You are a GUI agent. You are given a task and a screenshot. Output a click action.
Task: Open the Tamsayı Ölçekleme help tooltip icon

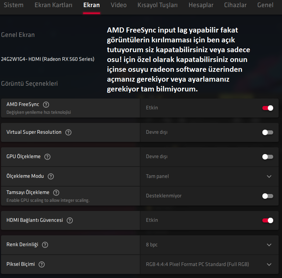[x=56, y=193]
